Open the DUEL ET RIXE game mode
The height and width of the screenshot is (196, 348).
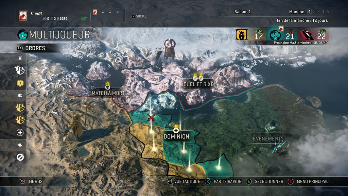198,84
